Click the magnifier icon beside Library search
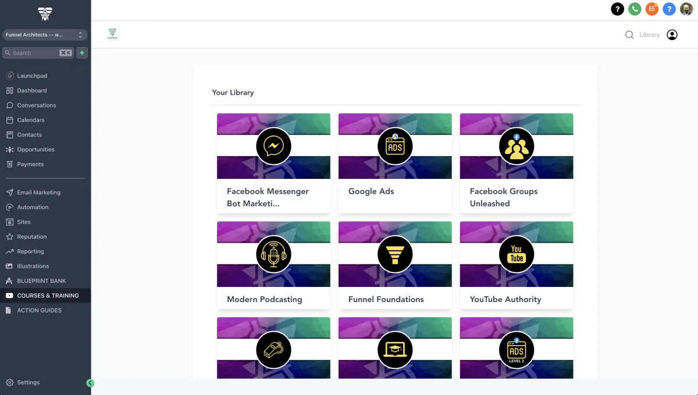The height and width of the screenshot is (395, 698). point(629,35)
